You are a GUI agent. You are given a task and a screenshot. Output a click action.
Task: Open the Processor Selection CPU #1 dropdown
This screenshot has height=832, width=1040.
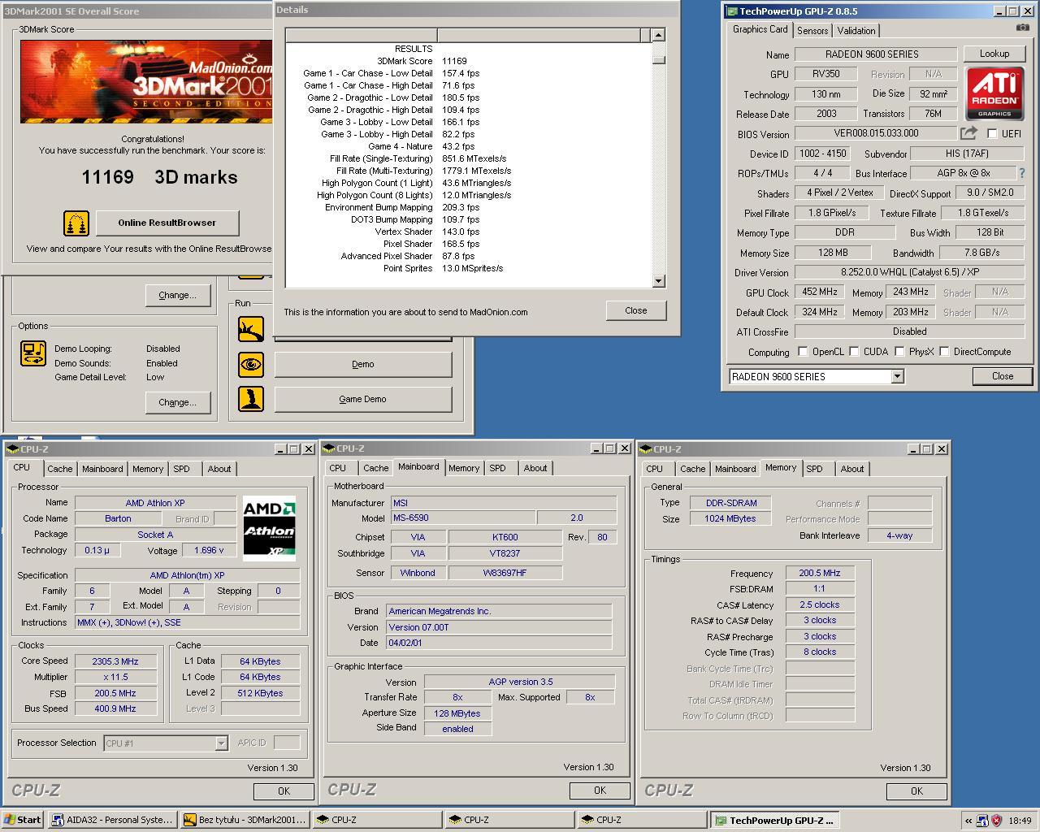[x=220, y=743]
